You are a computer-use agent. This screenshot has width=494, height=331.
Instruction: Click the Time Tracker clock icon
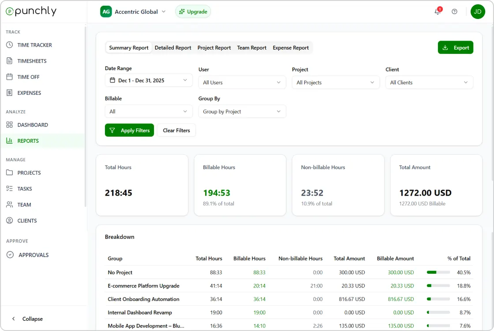tap(9, 45)
